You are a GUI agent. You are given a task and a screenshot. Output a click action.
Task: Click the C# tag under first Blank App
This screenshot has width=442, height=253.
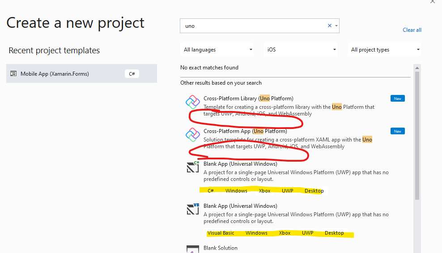[x=211, y=191]
